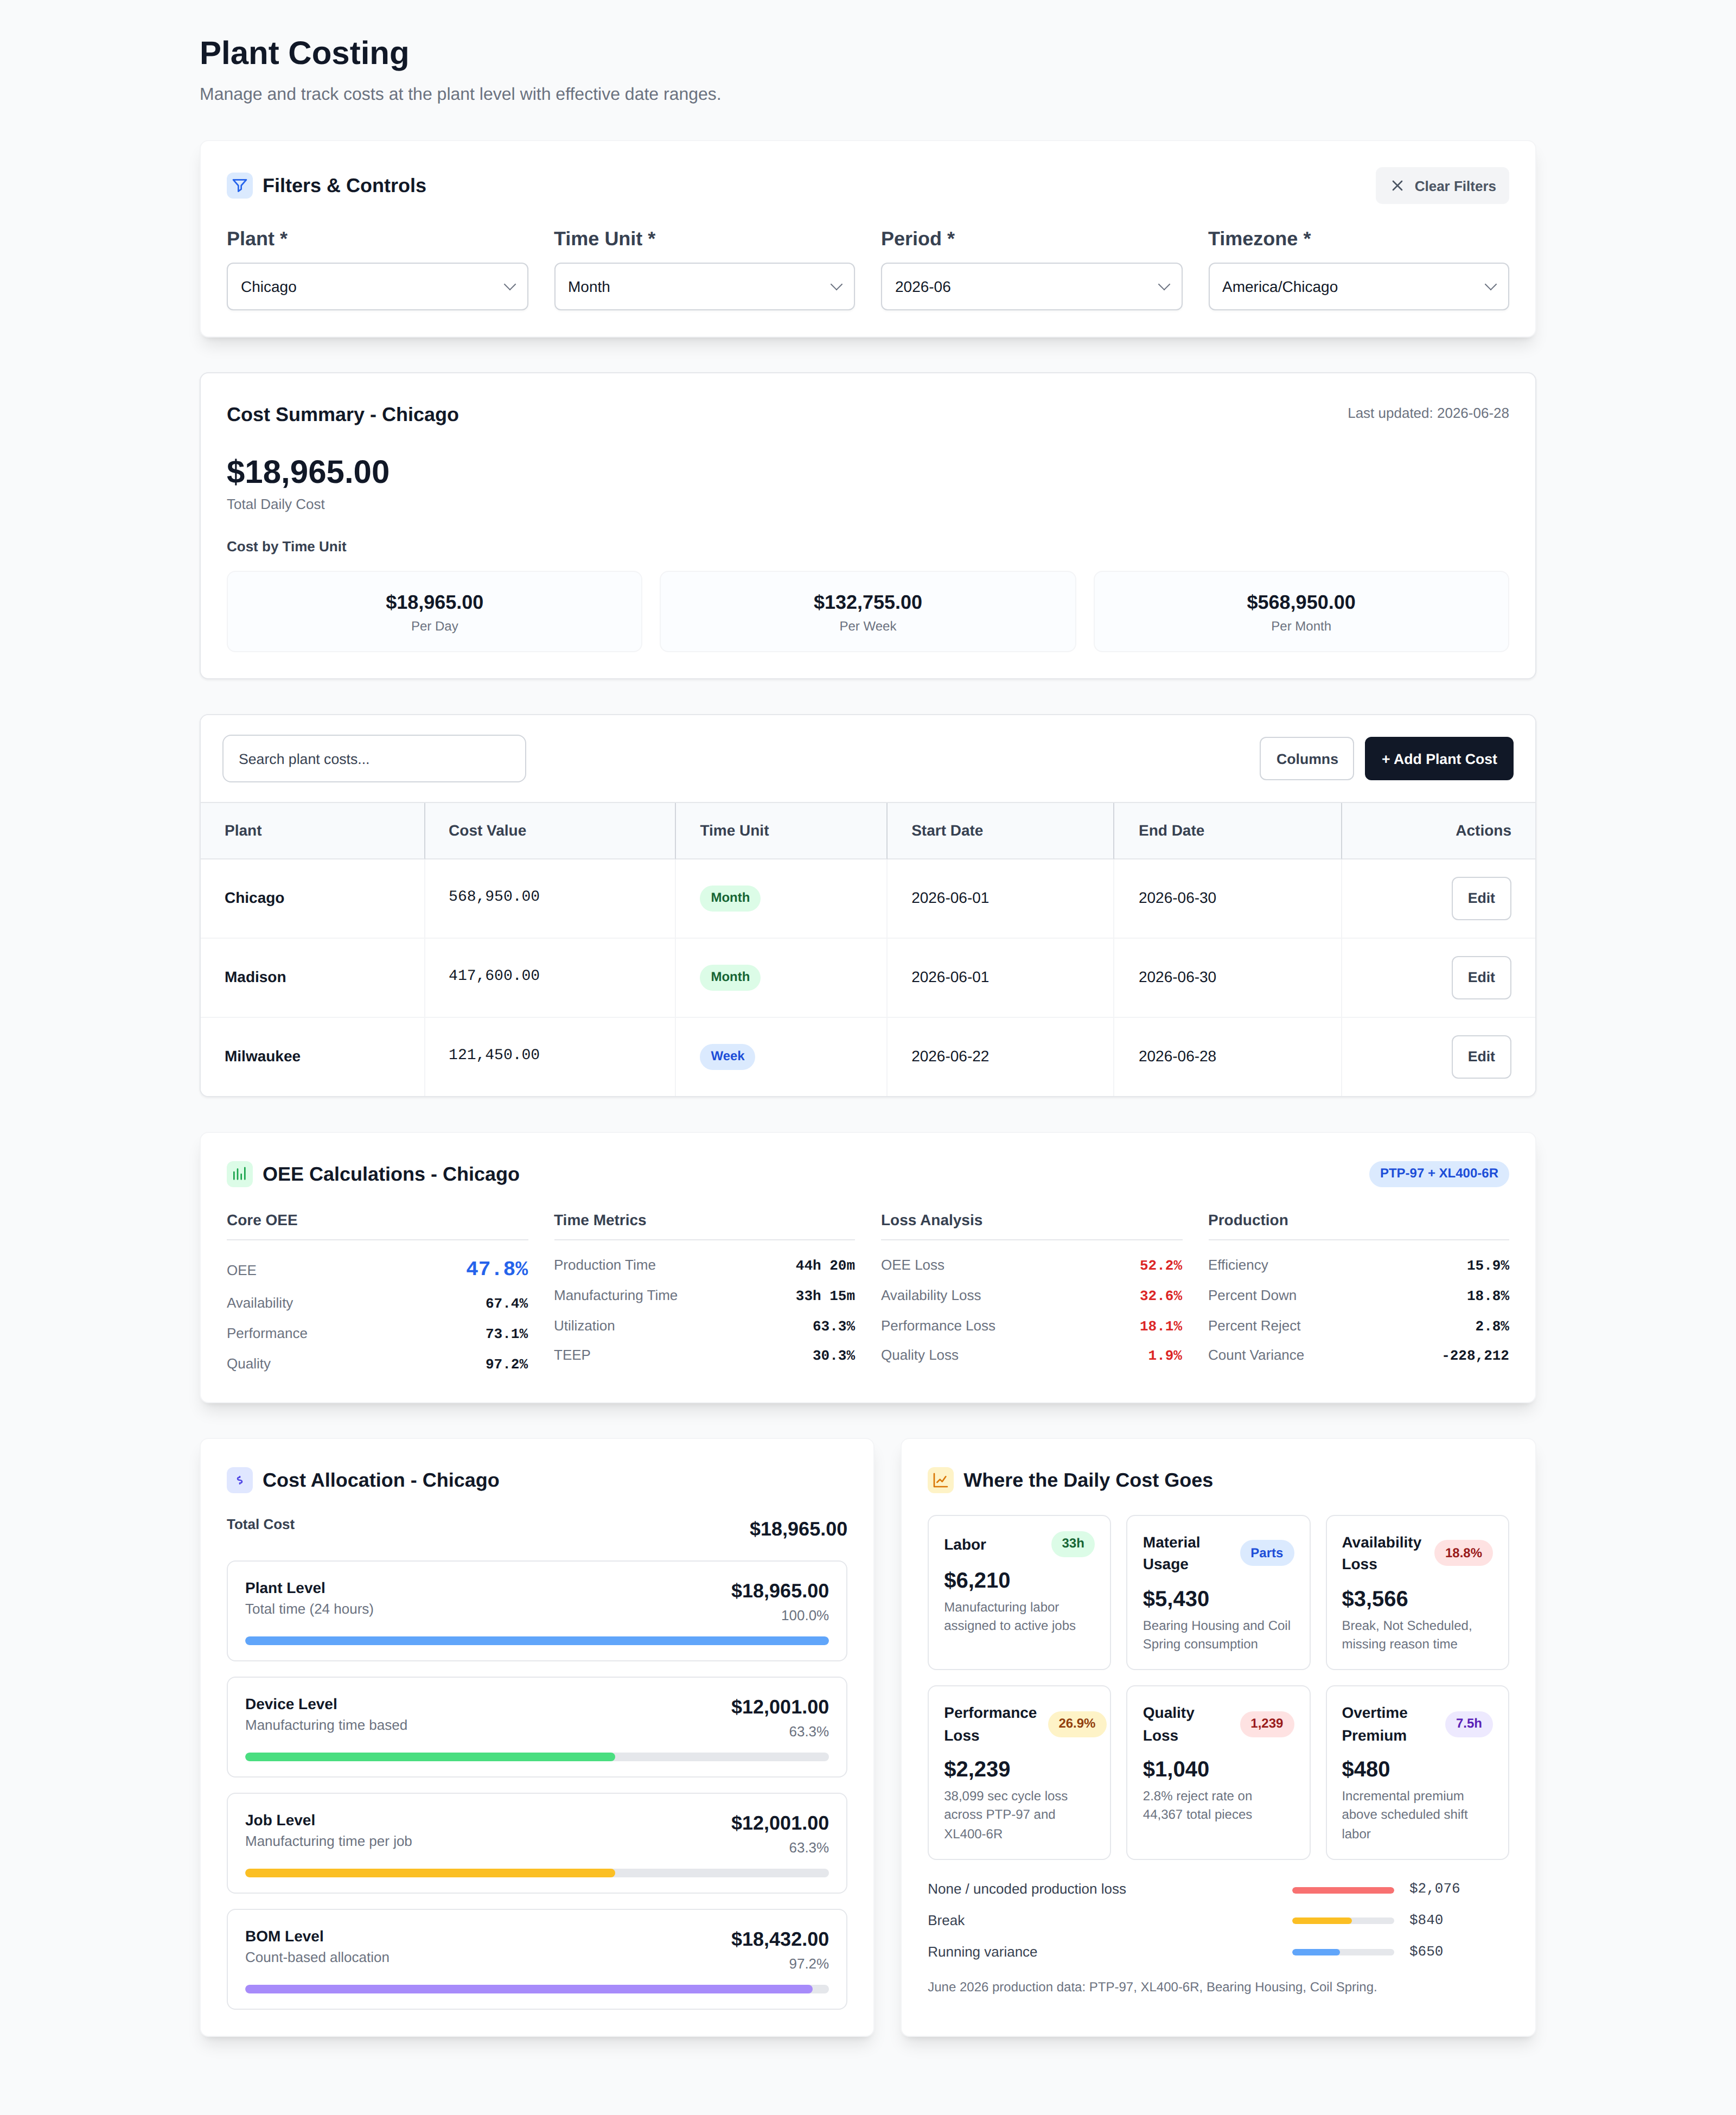Click the 1,239 badge on Quality Loss
Image resolution: width=1736 pixels, height=2115 pixels.
pos(1266,1724)
